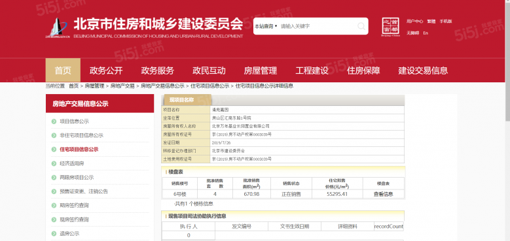Open 经济适用房 sidebar item
The width and height of the screenshot is (510, 241).
[x=72, y=163]
